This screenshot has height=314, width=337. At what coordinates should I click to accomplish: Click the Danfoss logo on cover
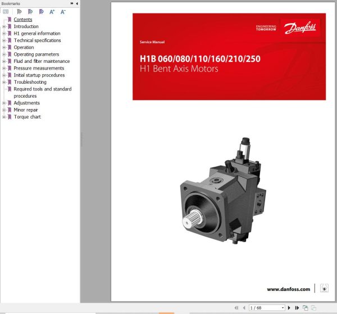(x=300, y=28)
